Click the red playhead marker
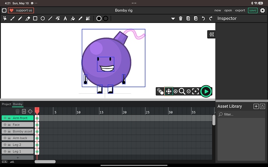Image resolution: width=268 pixels, height=167 pixels. pos(37,110)
